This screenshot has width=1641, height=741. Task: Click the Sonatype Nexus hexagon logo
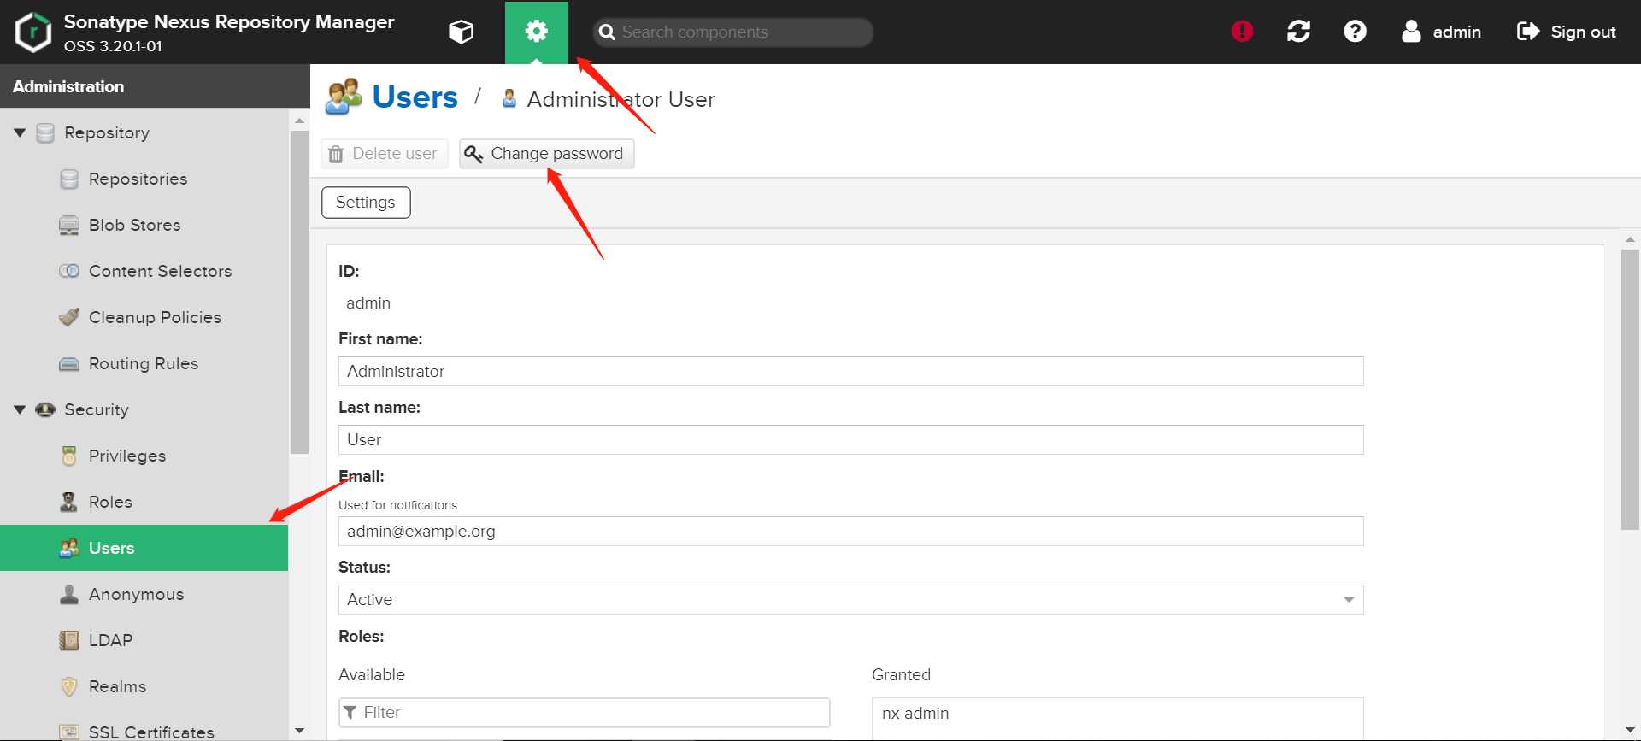(x=33, y=32)
